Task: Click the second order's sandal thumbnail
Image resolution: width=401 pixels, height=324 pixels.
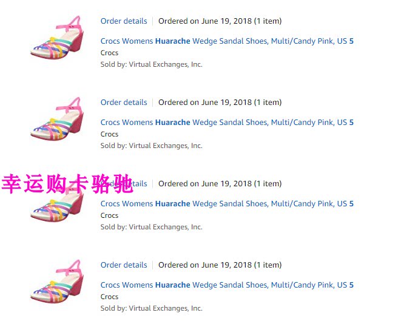Action: [x=57, y=118]
